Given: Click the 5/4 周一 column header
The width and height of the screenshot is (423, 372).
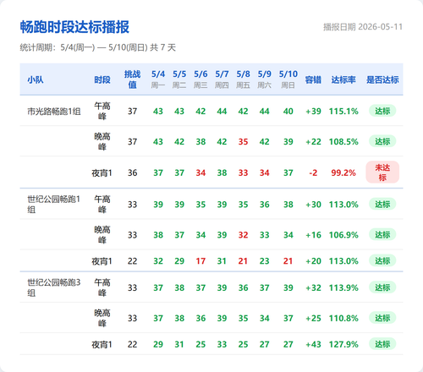Looking at the screenshot, I should pyautogui.click(x=158, y=79).
